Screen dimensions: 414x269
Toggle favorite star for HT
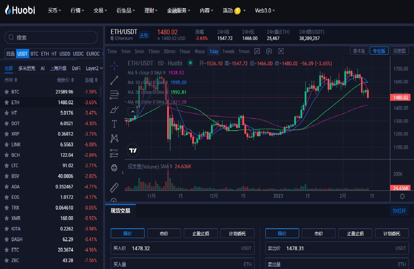coord(7,113)
